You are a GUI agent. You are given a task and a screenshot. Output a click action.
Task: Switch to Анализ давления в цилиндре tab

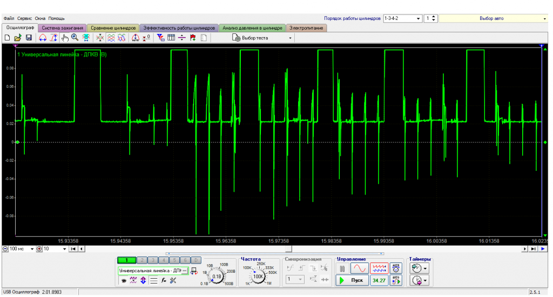click(x=252, y=28)
